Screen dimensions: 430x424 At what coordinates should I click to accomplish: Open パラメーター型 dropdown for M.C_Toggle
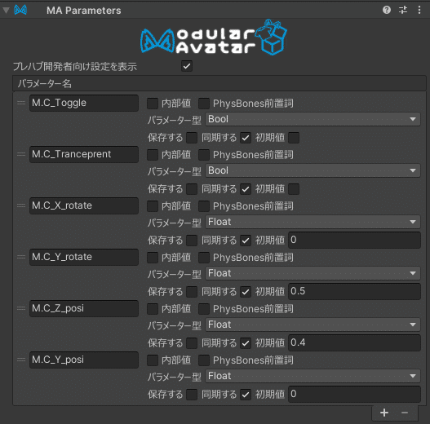tap(313, 119)
